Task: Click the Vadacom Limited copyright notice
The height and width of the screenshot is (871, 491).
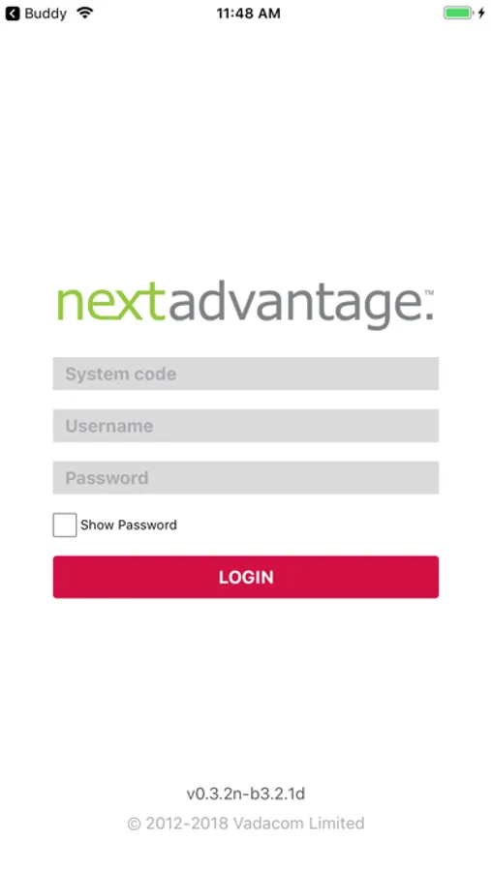Action: (246, 824)
